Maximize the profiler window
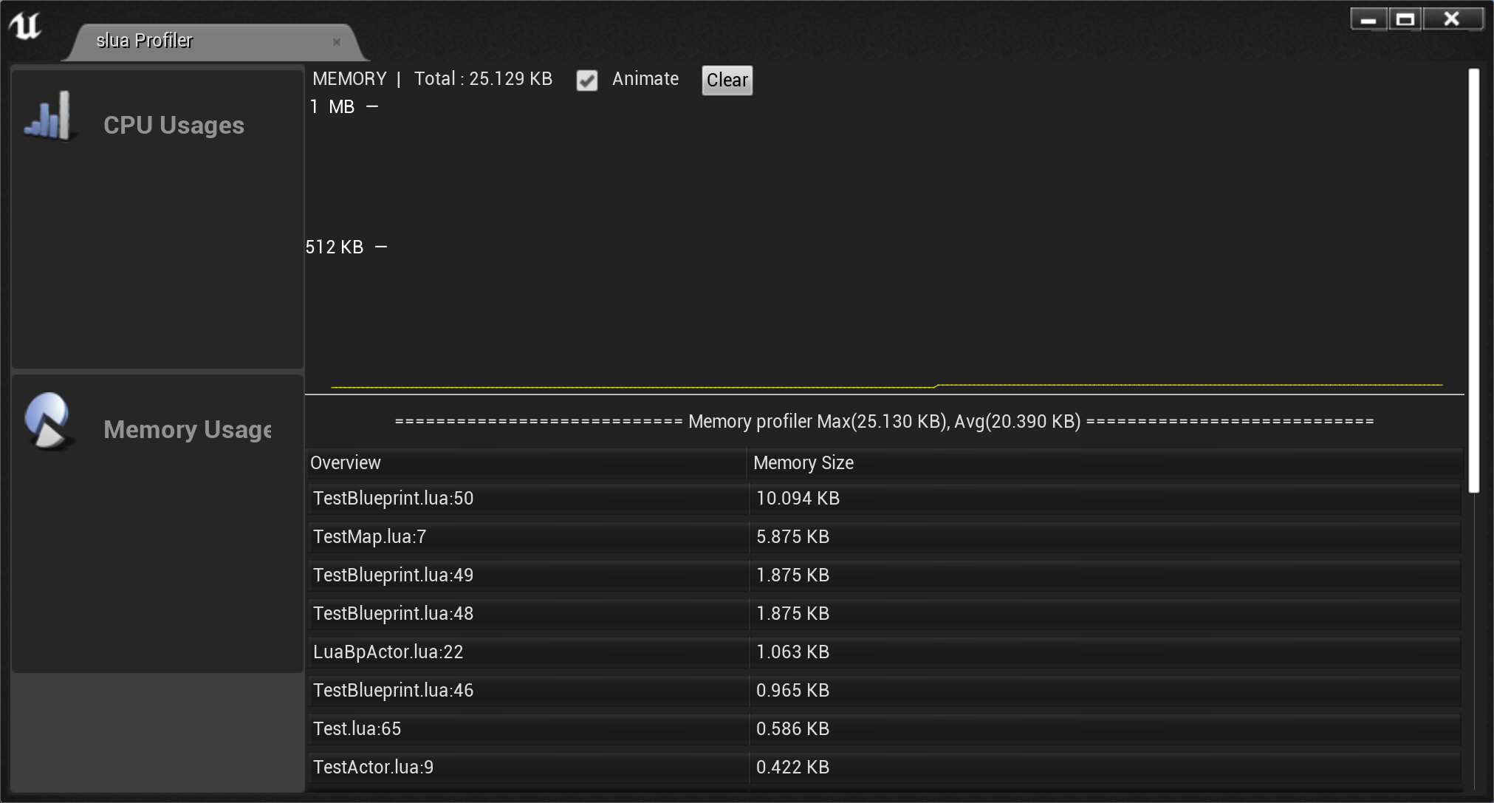 tap(1405, 20)
